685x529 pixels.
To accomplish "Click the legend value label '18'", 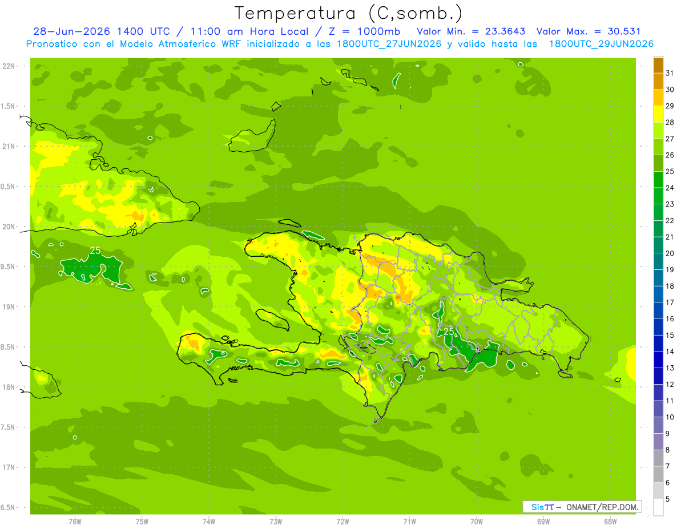I will pyautogui.click(x=670, y=286).
